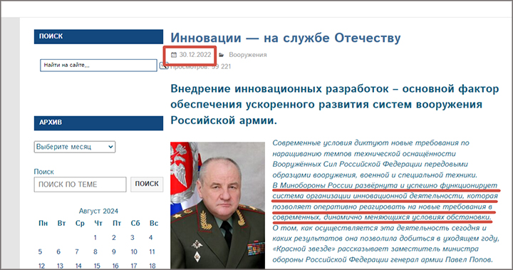The width and height of the screenshot is (513, 270).
Task: Click the 'Вс' weekday column header
Action: click(x=154, y=224)
